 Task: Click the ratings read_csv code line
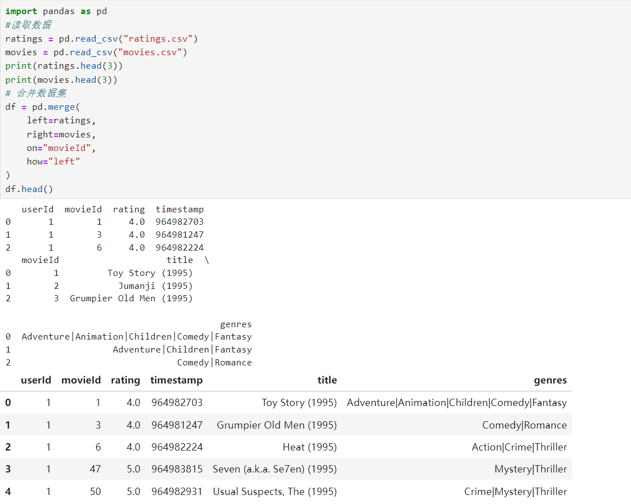[101, 39]
